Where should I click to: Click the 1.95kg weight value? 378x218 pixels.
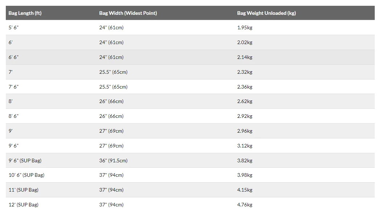click(x=245, y=27)
